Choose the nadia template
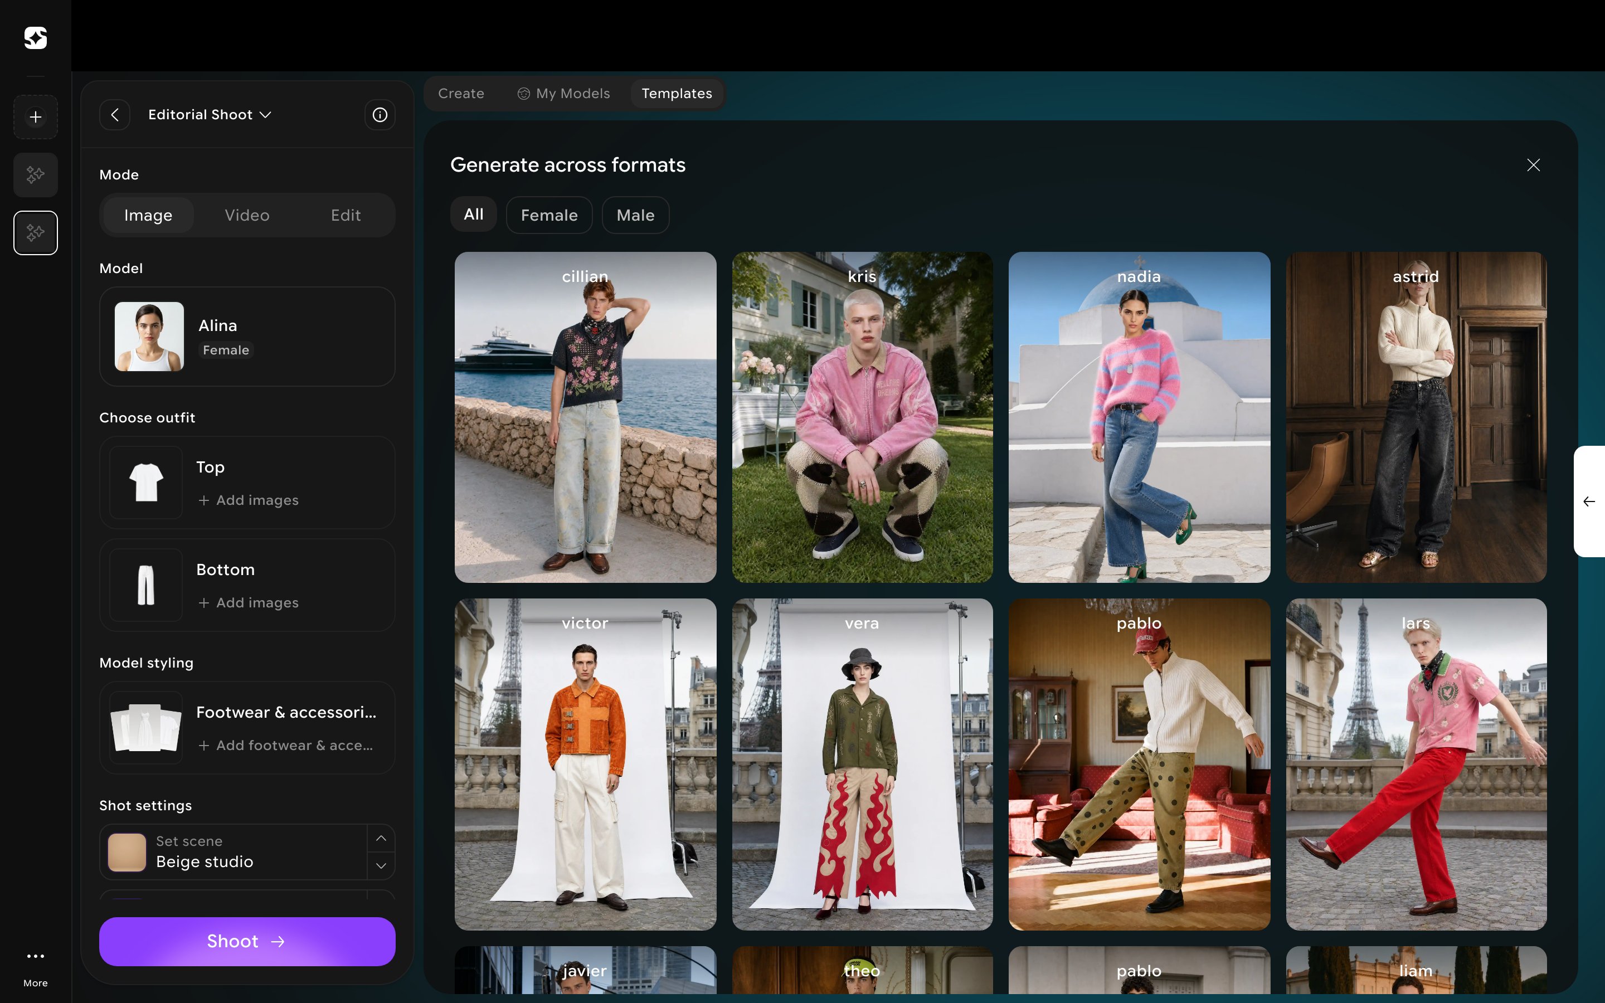Image resolution: width=1605 pixels, height=1003 pixels. [1140, 417]
